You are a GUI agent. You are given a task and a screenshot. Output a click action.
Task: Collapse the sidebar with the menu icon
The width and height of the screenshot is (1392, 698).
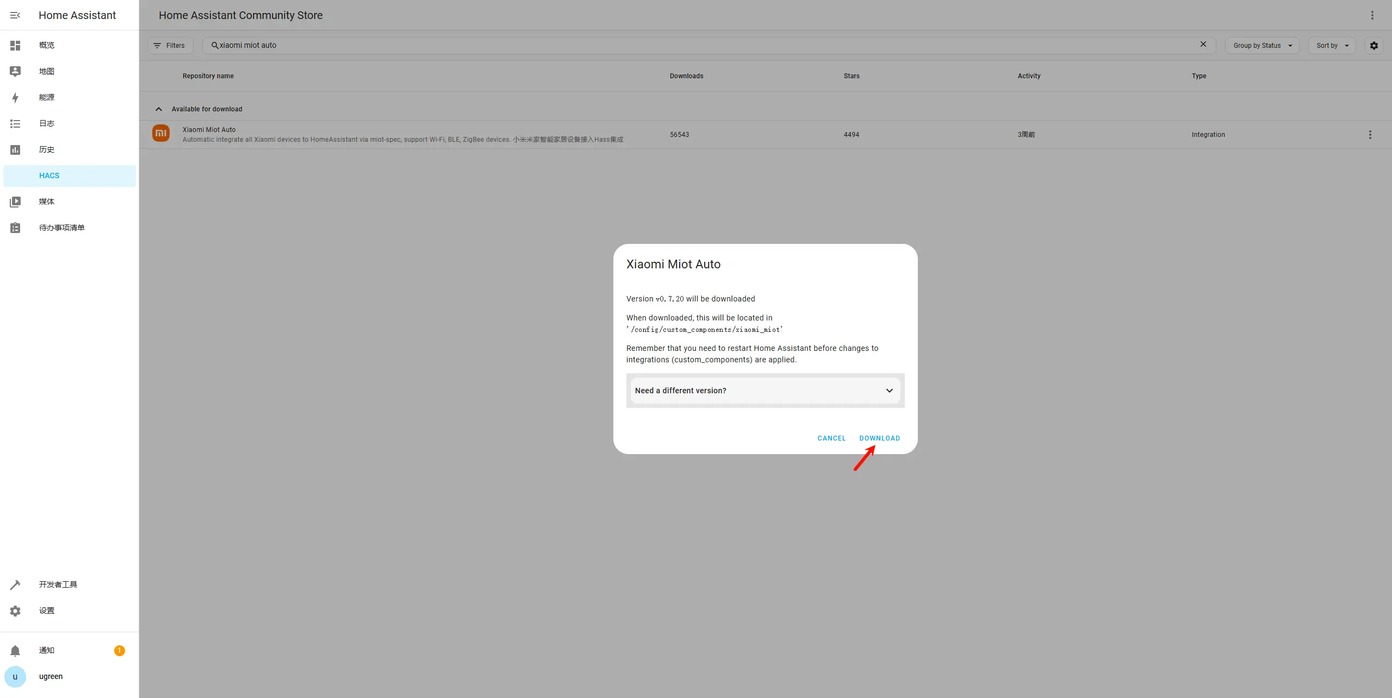tap(15, 15)
